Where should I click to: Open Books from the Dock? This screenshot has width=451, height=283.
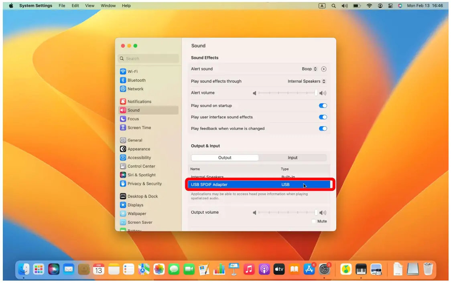click(x=294, y=269)
